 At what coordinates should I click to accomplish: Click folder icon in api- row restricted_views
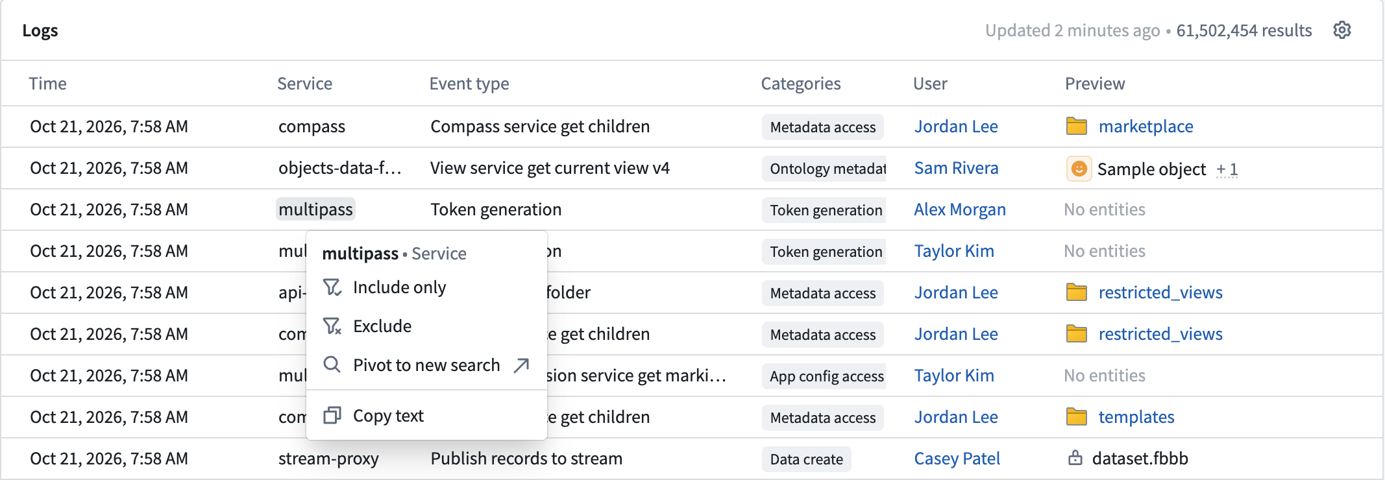pos(1077,292)
